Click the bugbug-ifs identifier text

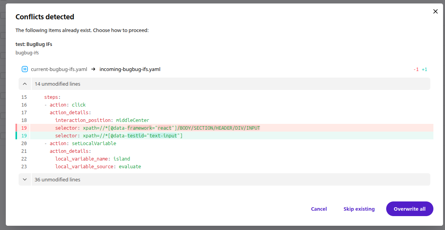point(27,52)
